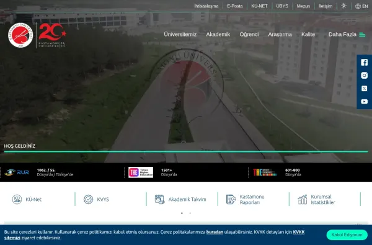Select the first carousel dot
372x245 pixels.
182,213
